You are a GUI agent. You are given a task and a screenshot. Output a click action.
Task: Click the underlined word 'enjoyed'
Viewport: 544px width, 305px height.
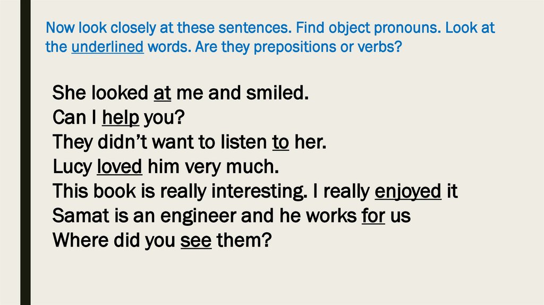[408, 192]
